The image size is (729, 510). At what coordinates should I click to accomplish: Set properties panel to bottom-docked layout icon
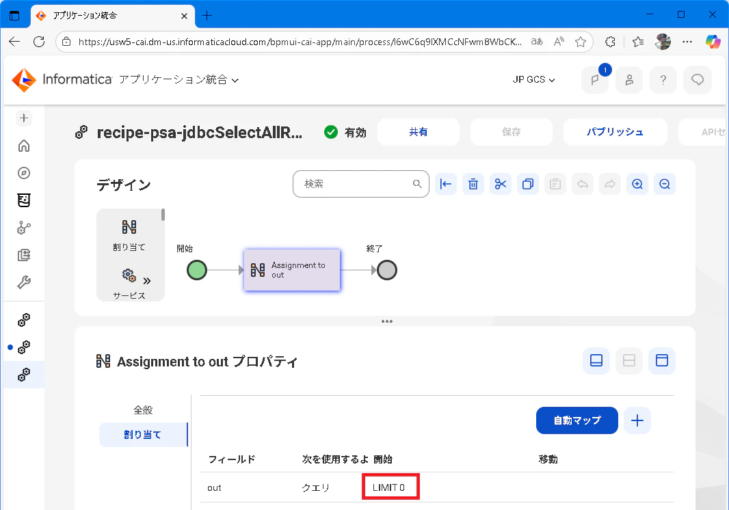tap(596, 360)
